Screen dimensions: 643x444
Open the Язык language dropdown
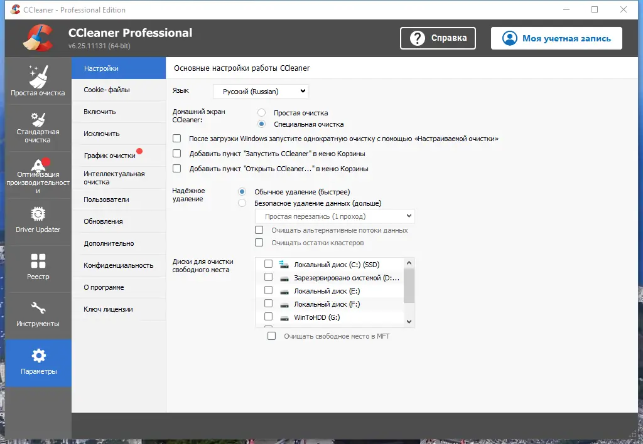coord(261,92)
